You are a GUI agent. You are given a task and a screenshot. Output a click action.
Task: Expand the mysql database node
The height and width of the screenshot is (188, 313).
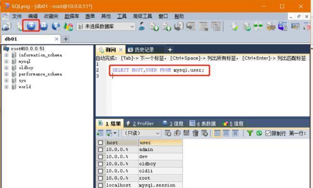pyautogui.click(x=6, y=61)
